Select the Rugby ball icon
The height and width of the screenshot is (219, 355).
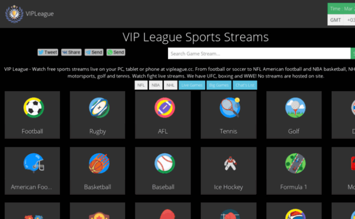tap(99, 108)
